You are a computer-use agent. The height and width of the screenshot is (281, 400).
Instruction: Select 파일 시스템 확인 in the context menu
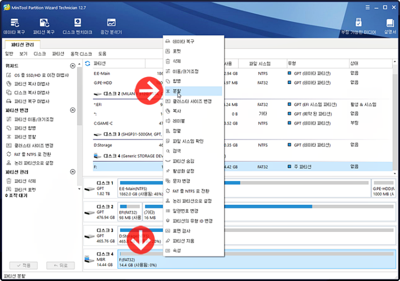pos(193,141)
